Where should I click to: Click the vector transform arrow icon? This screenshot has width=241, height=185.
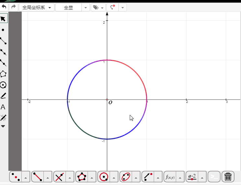click(x=148, y=177)
